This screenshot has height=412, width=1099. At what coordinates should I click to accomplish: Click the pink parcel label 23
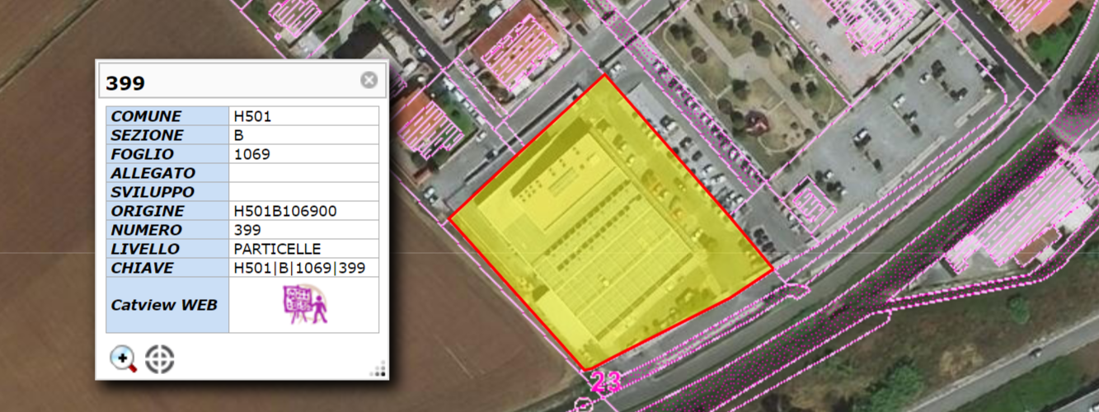pos(607,382)
